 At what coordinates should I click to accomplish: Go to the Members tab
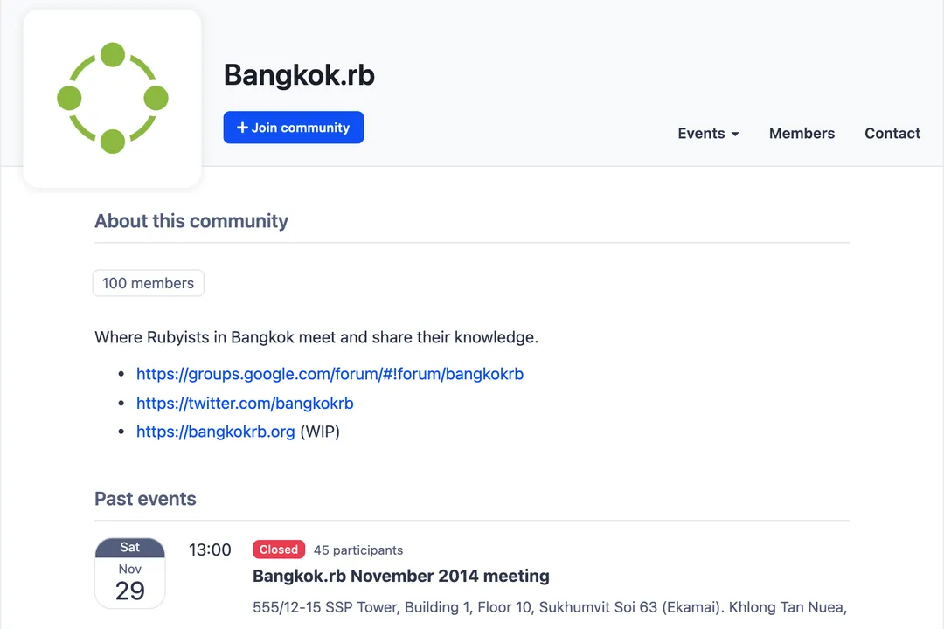tap(802, 133)
